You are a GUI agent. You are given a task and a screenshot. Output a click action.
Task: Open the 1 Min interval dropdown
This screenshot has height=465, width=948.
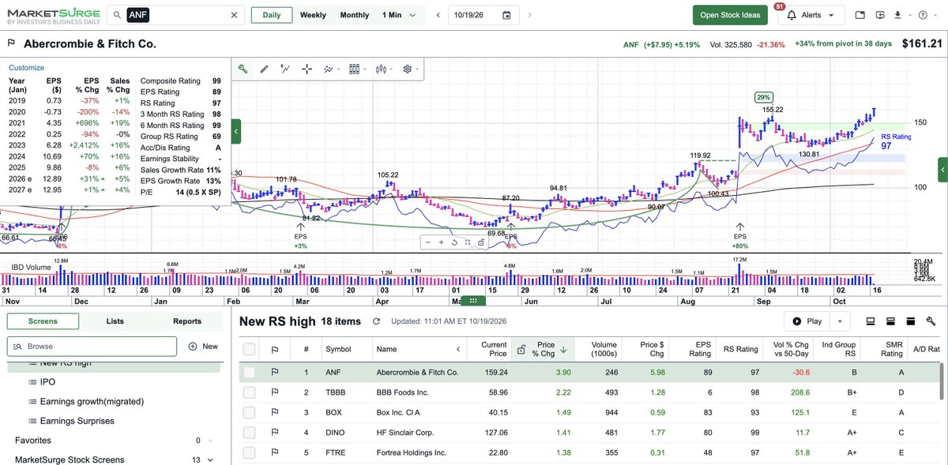coord(399,15)
